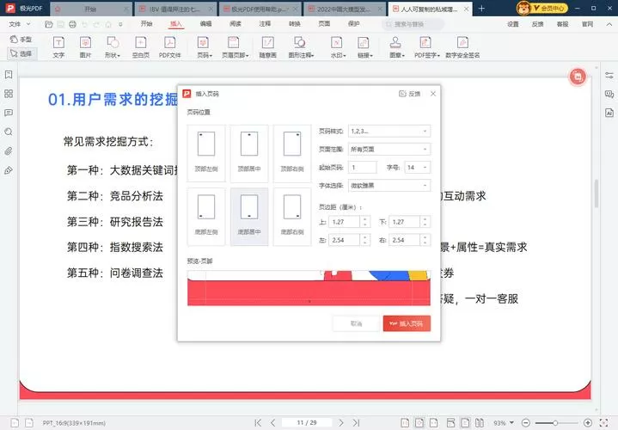Open the 会员中心 member center
The width and height of the screenshot is (618, 430).
[542, 8]
